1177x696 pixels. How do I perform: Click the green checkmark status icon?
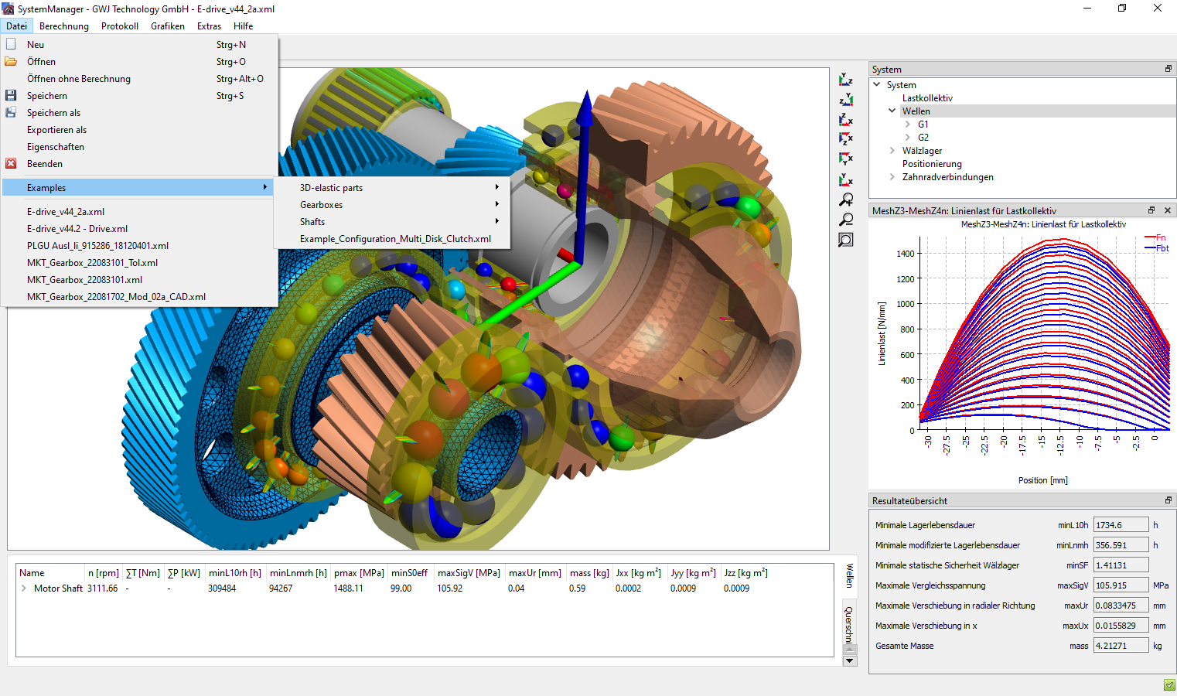pyautogui.click(x=1169, y=684)
